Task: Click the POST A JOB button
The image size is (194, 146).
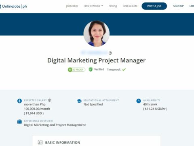Action: [154, 6]
